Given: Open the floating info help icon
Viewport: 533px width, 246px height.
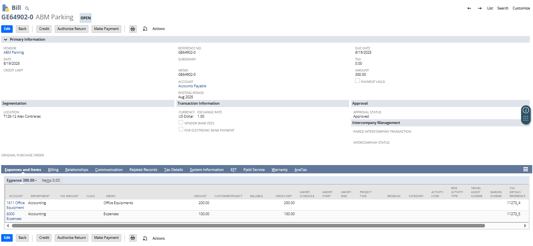Looking at the screenshot, I should click(x=525, y=110).
